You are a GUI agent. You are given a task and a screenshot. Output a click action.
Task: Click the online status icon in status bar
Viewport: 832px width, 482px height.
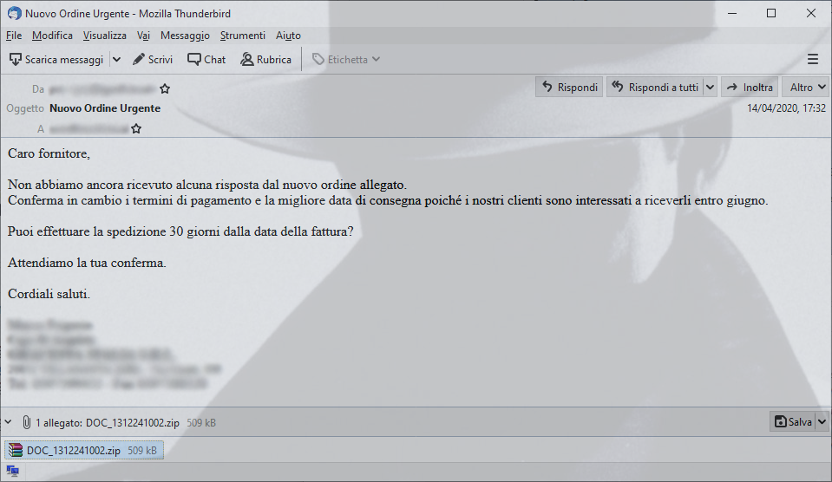click(x=13, y=471)
